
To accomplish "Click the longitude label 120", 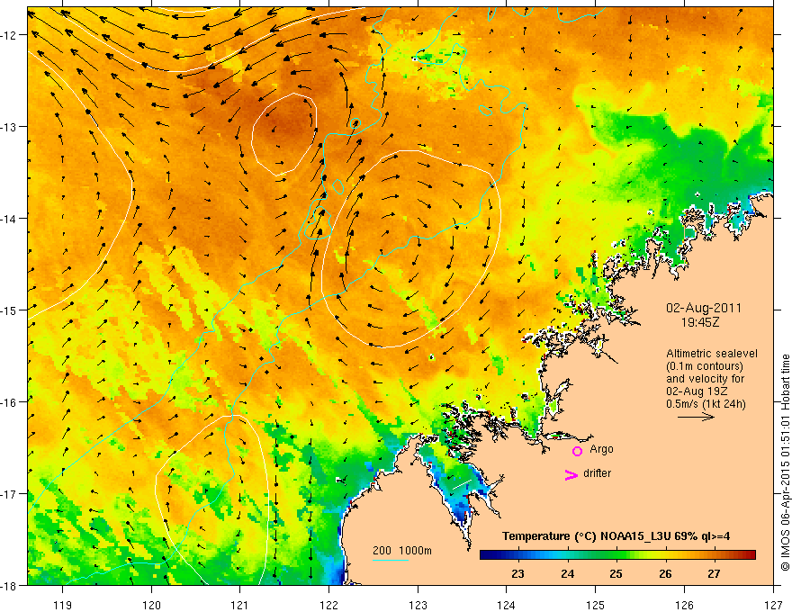I will tap(151, 605).
